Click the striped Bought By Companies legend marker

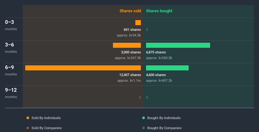(144, 128)
